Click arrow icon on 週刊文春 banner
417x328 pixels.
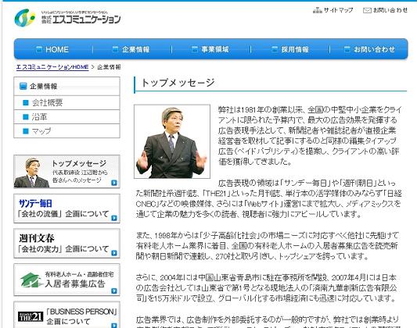point(114,253)
